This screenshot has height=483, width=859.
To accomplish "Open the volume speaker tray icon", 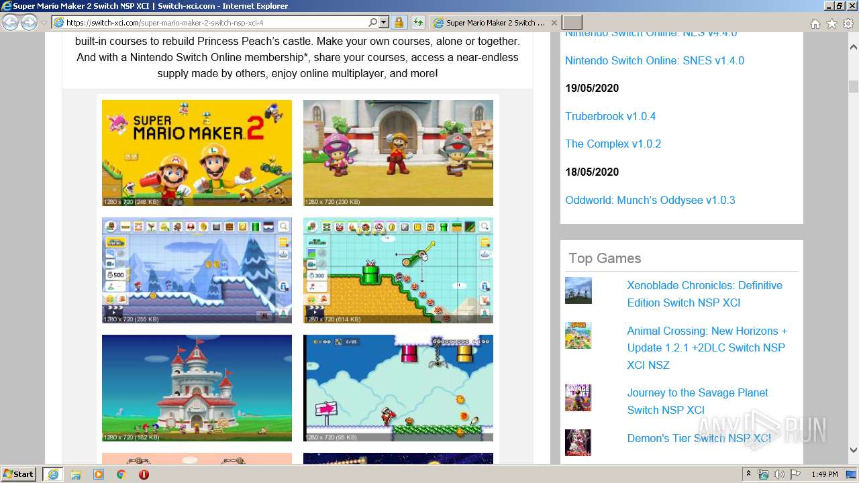I will click(778, 474).
